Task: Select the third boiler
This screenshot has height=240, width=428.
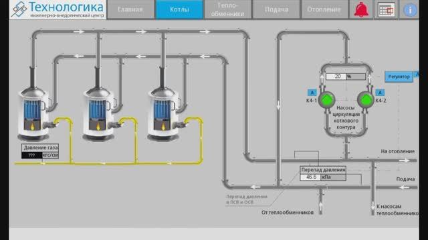Action: 163,114
